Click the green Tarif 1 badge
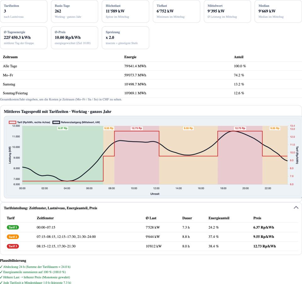 pyautogui.click(x=13, y=227)
